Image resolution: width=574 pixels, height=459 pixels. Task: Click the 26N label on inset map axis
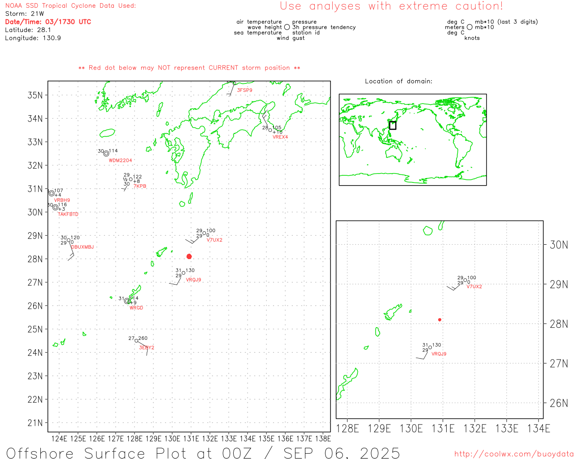coord(559,403)
